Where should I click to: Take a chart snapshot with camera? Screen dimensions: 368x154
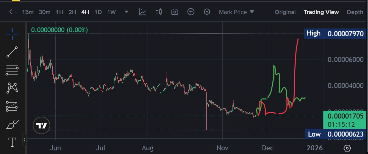[174, 12]
